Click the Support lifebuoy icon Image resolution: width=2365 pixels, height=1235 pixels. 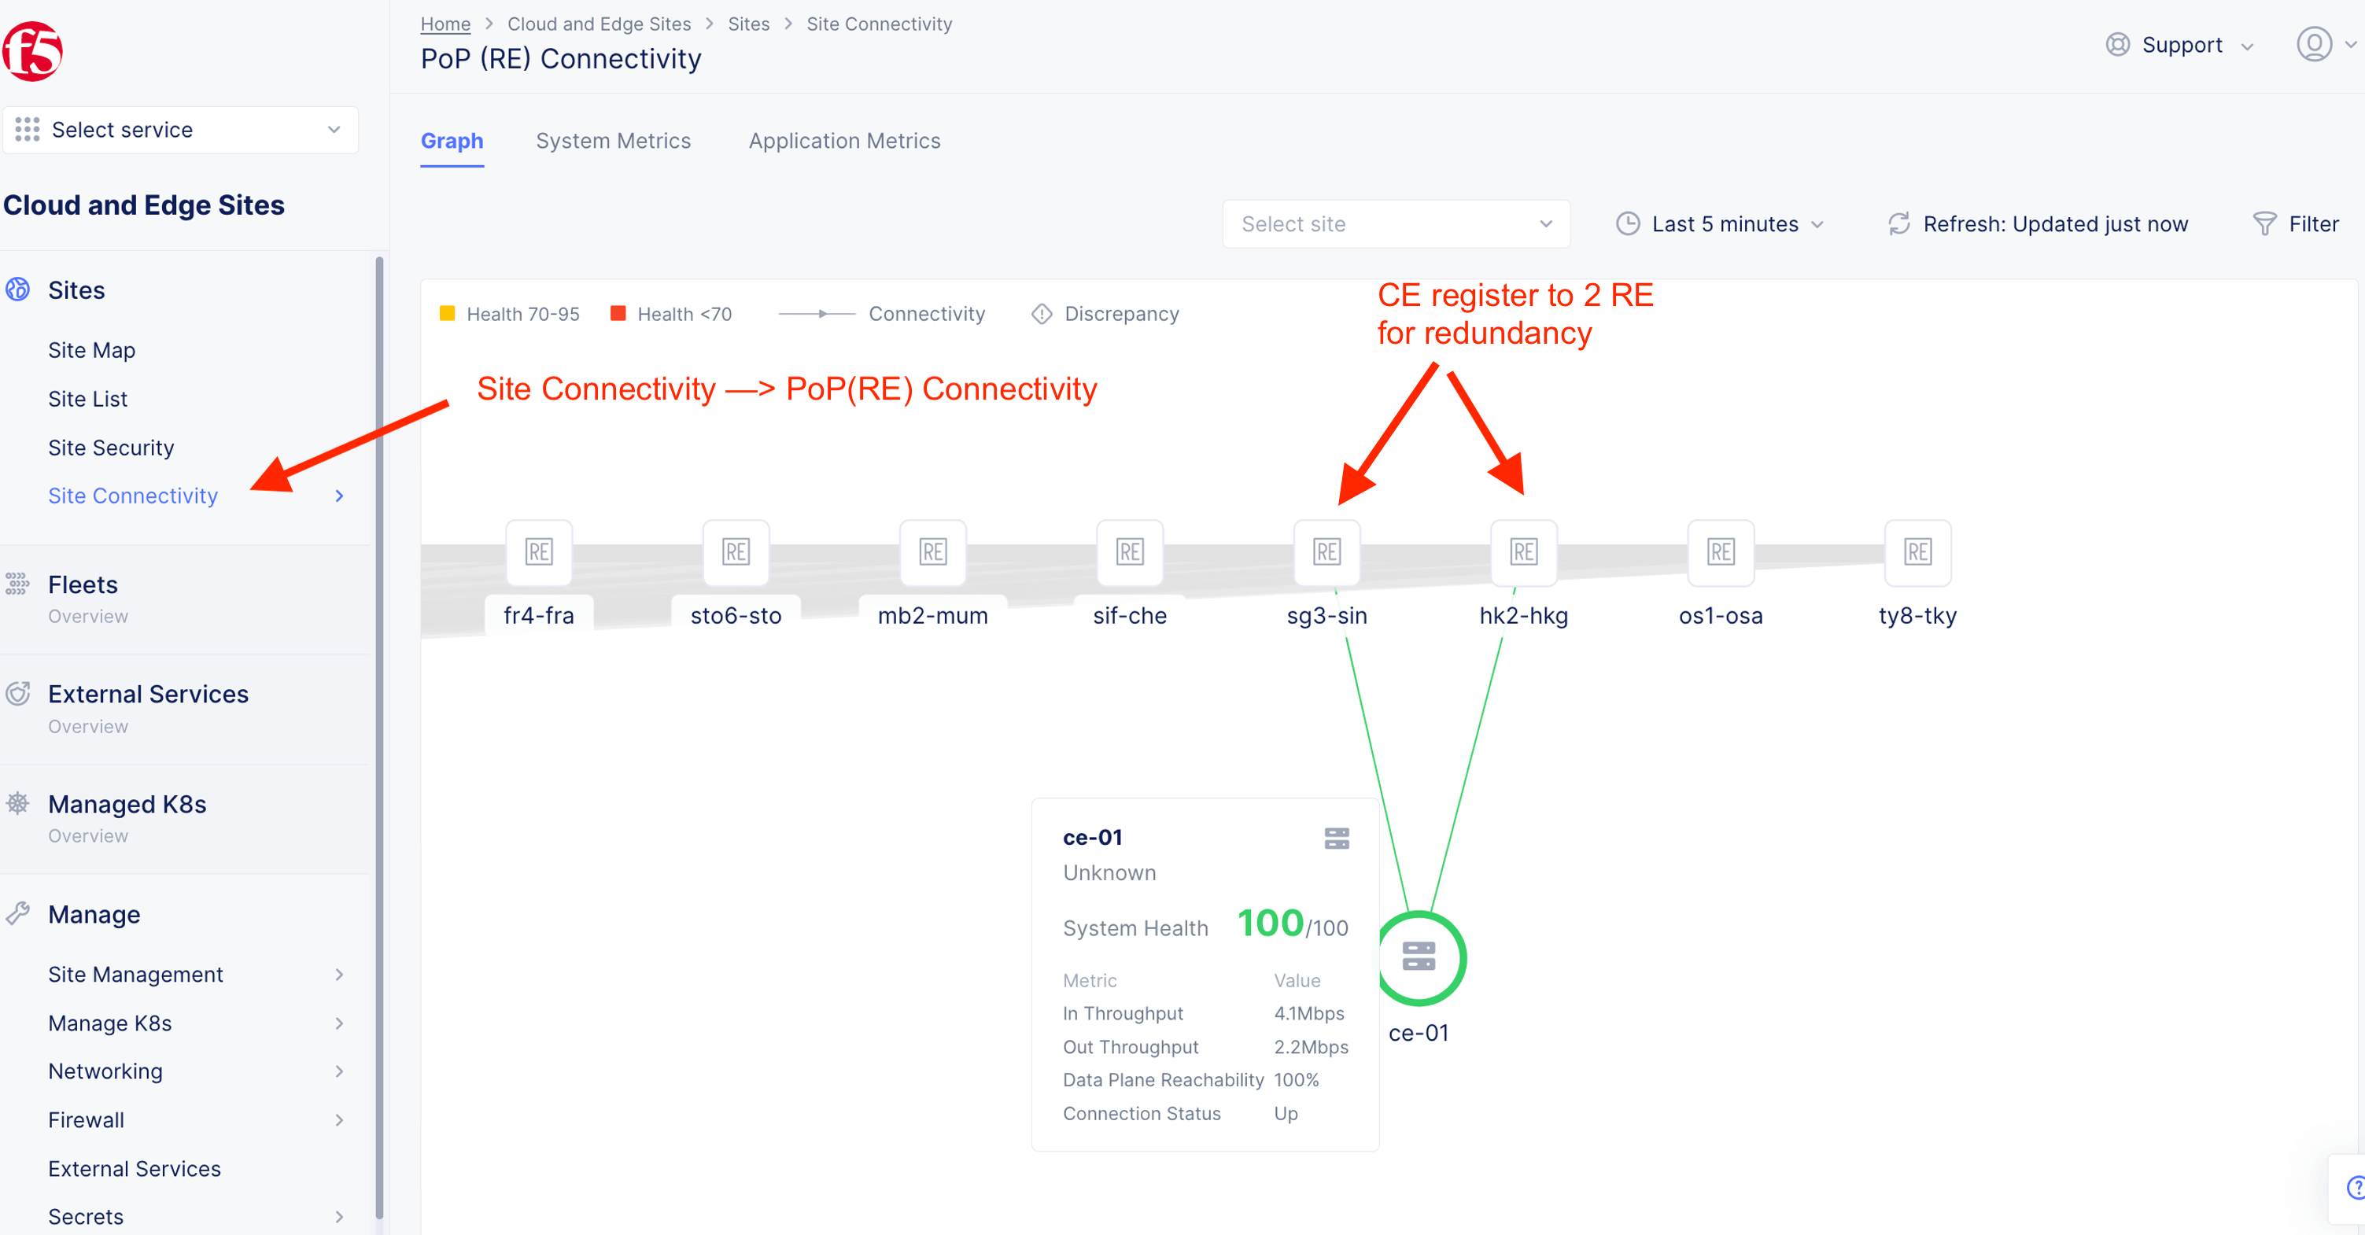pos(2117,45)
